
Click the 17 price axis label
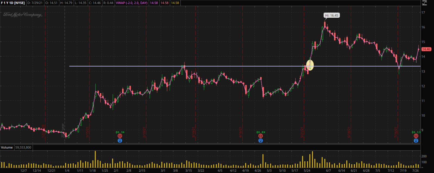point(423,12)
